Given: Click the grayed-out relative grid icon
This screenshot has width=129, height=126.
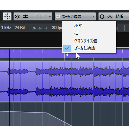Looking at the screenshot, I should click(x=33, y=17).
